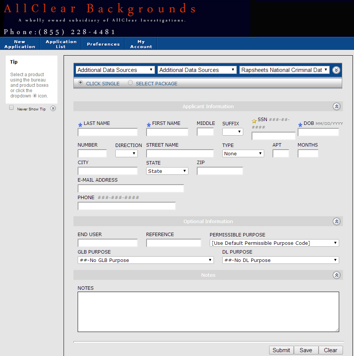
Task: Expand the product dropdown double-chevron icon
Action: pyautogui.click(x=336, y=70)
